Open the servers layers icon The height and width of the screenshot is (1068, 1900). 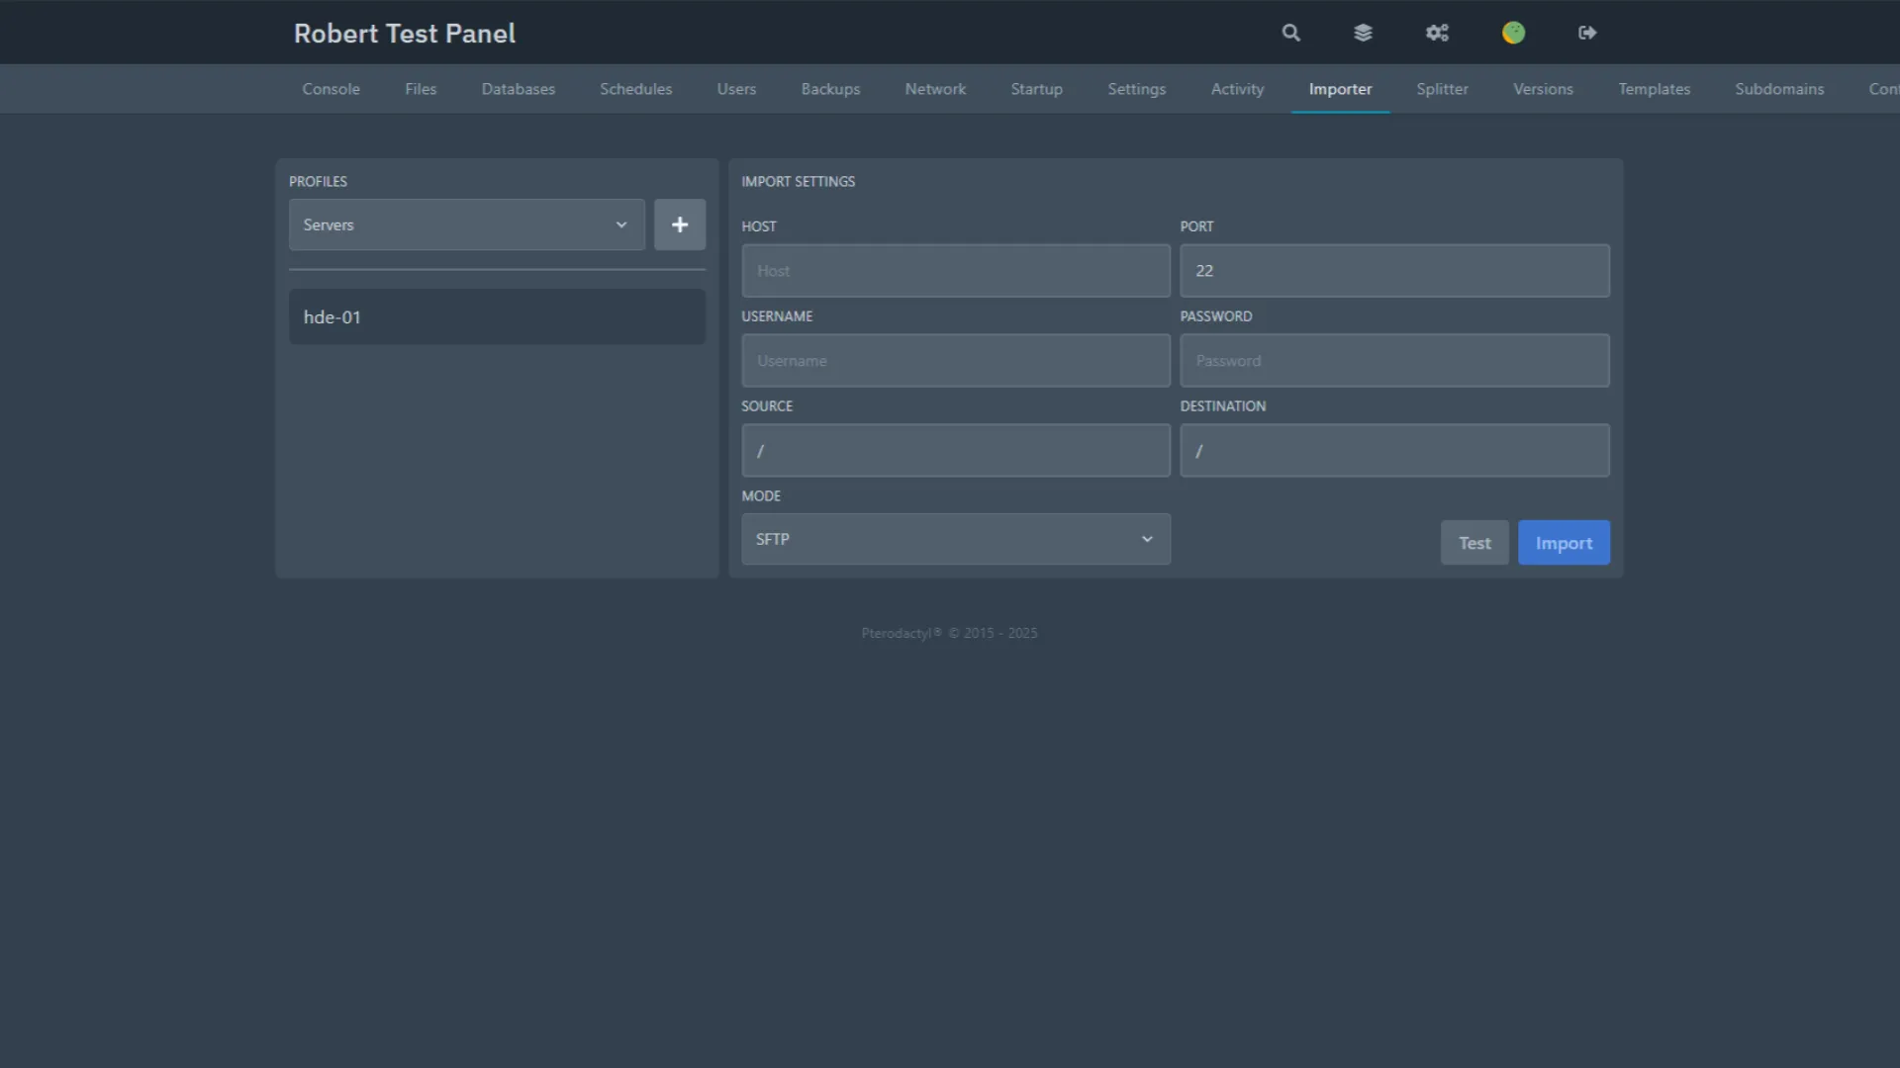[x=1363, y=33]
